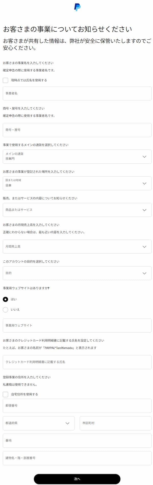
Task: Open the メインの通貨 currency dropdown chevron
Action: 144,157
